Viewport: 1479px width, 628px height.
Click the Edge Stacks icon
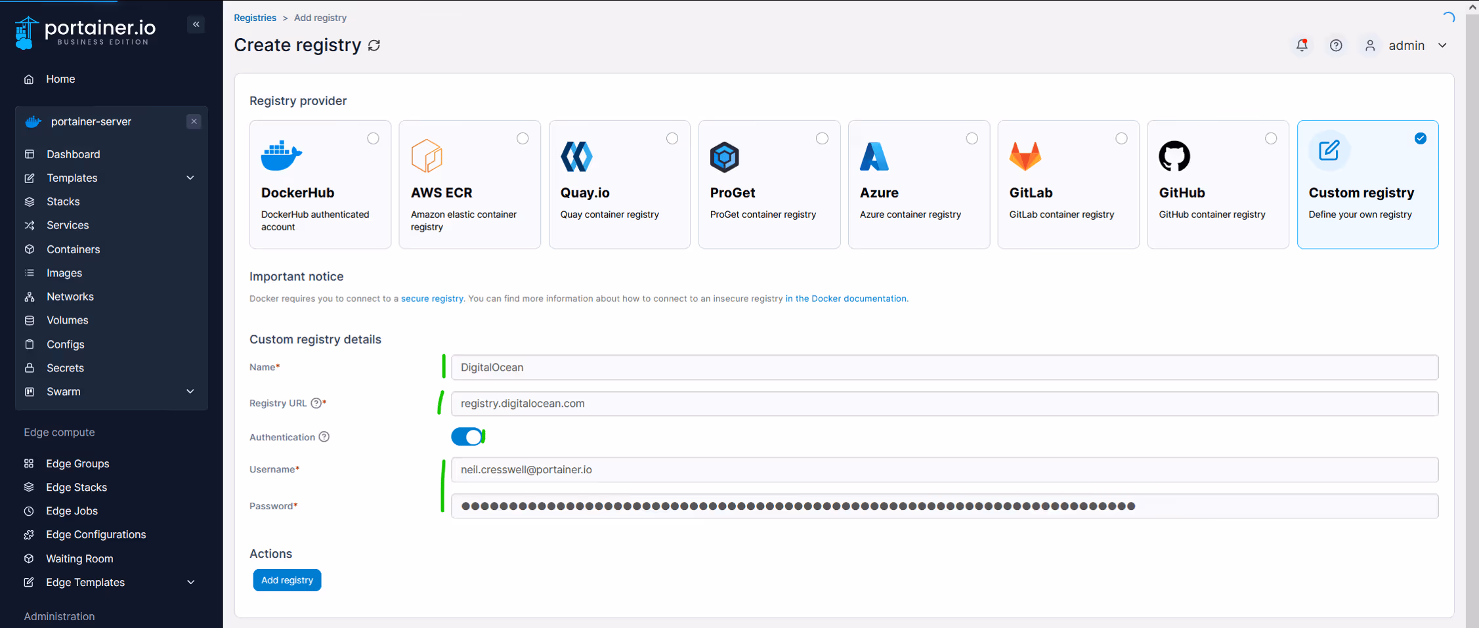pos(29,487)
